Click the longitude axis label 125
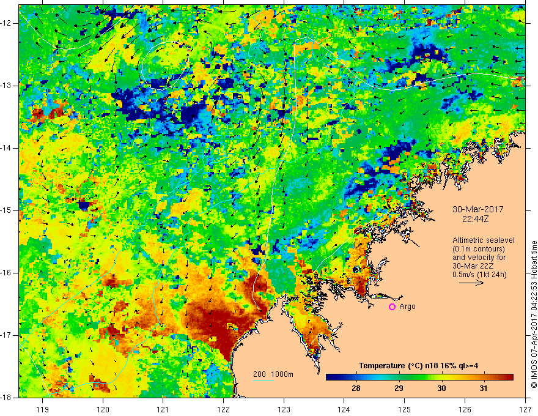 pyautogui.click(x=405, y=409)
